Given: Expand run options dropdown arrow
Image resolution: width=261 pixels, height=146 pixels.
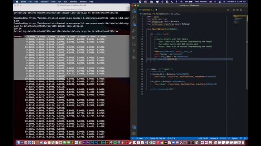Looking at the screenshot, I should 230,10.
